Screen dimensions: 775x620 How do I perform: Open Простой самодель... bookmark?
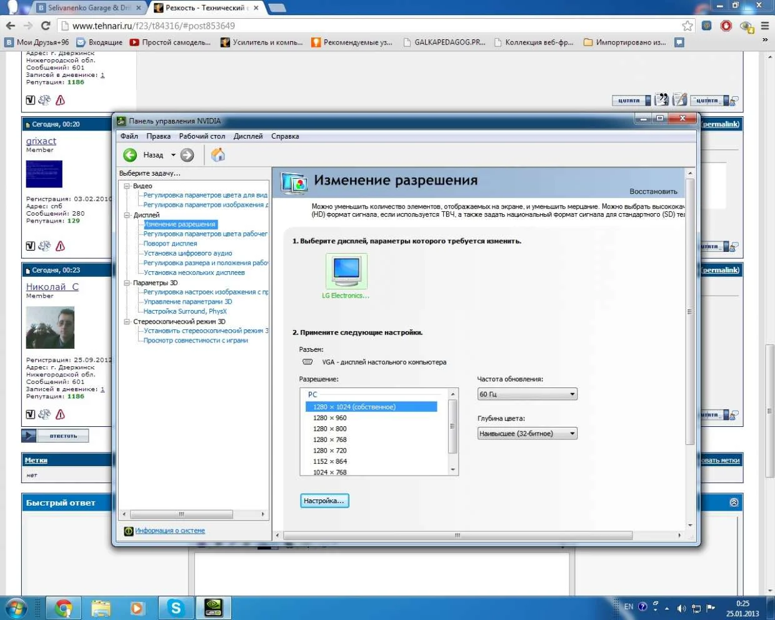coord(170,42)
